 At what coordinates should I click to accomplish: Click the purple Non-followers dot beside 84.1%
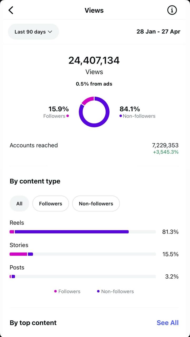[x=121, y=116]
